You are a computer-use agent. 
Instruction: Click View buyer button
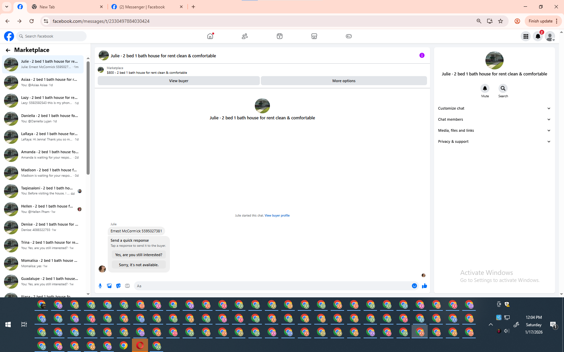(x=179, y=81)
